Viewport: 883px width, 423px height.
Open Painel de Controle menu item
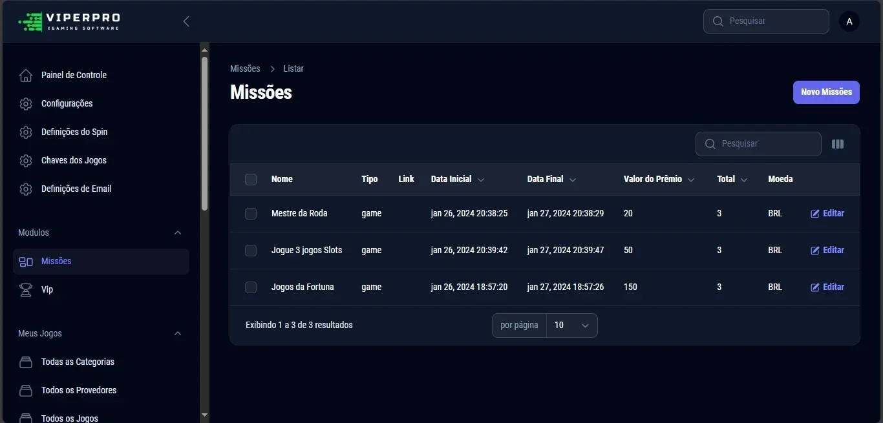click(101, 75)
